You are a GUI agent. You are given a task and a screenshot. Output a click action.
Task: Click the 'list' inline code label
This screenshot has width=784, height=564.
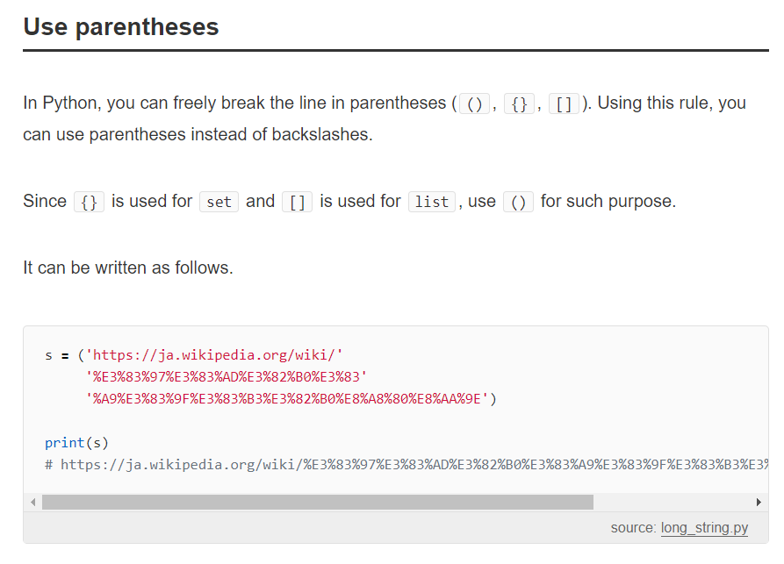click(431, 202)
